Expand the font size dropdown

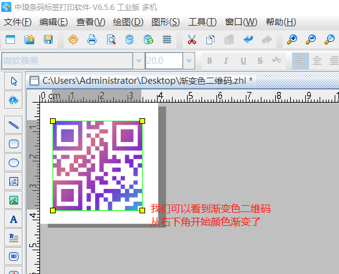189,61
